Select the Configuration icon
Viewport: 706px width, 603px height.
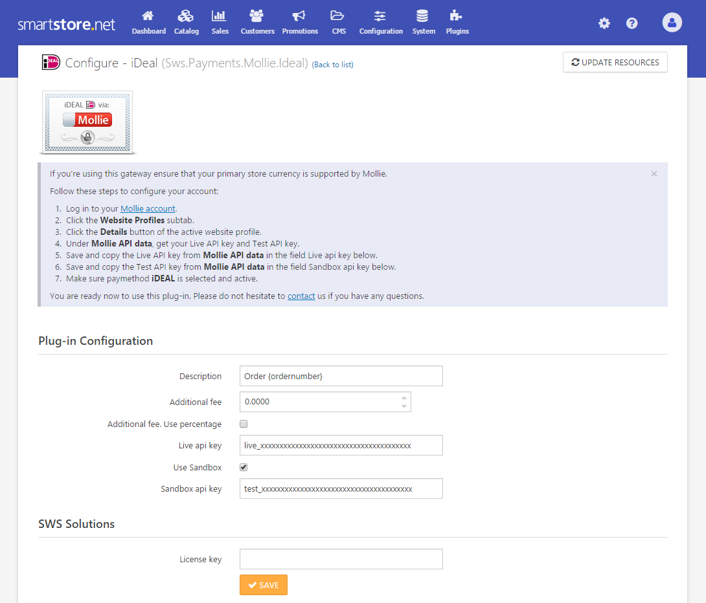380,22
